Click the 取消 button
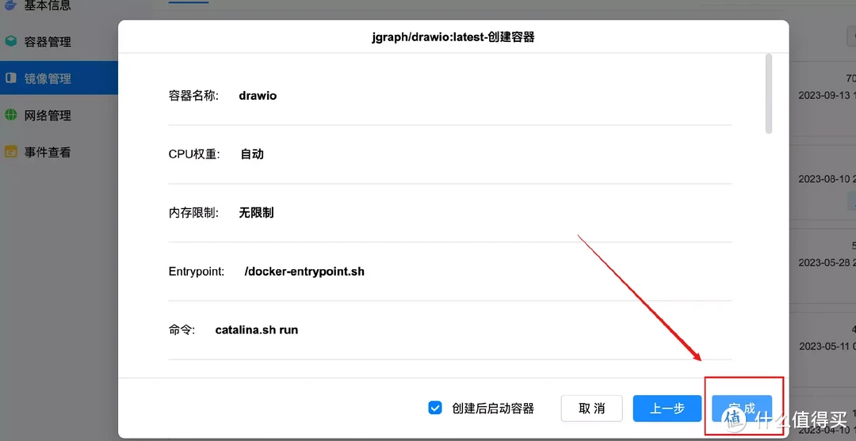 (x=592, y=409)
